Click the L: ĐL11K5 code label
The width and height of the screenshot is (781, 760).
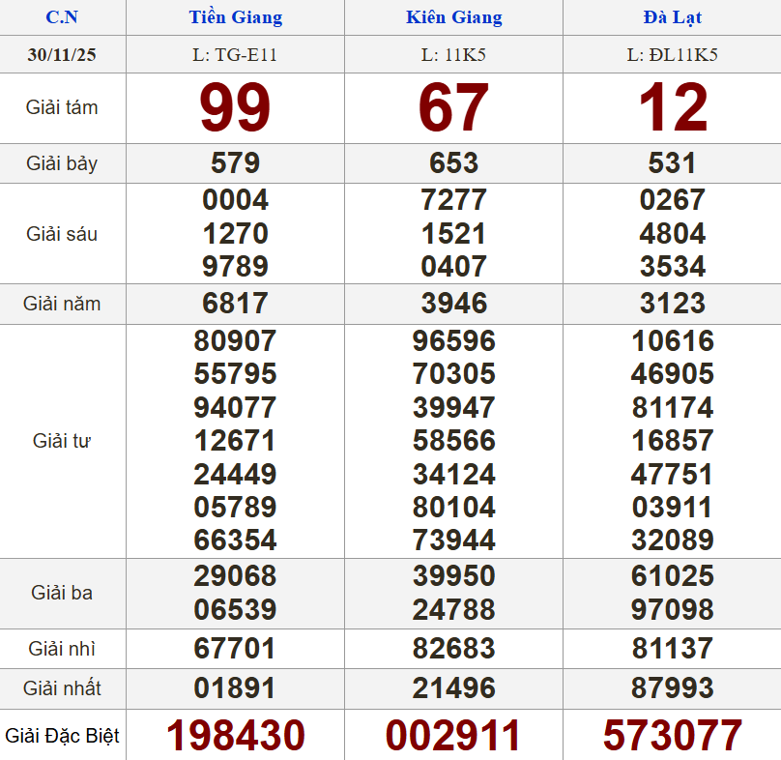[671, 54]
